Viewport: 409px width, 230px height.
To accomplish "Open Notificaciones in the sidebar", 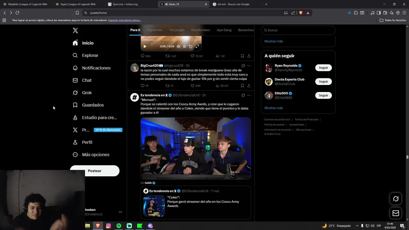I will click(x=91, y=68).
